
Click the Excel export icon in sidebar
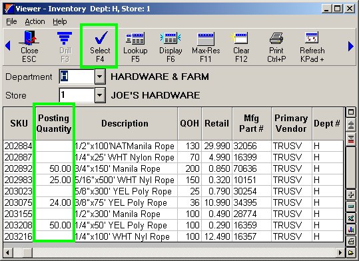tap(351, 218)
